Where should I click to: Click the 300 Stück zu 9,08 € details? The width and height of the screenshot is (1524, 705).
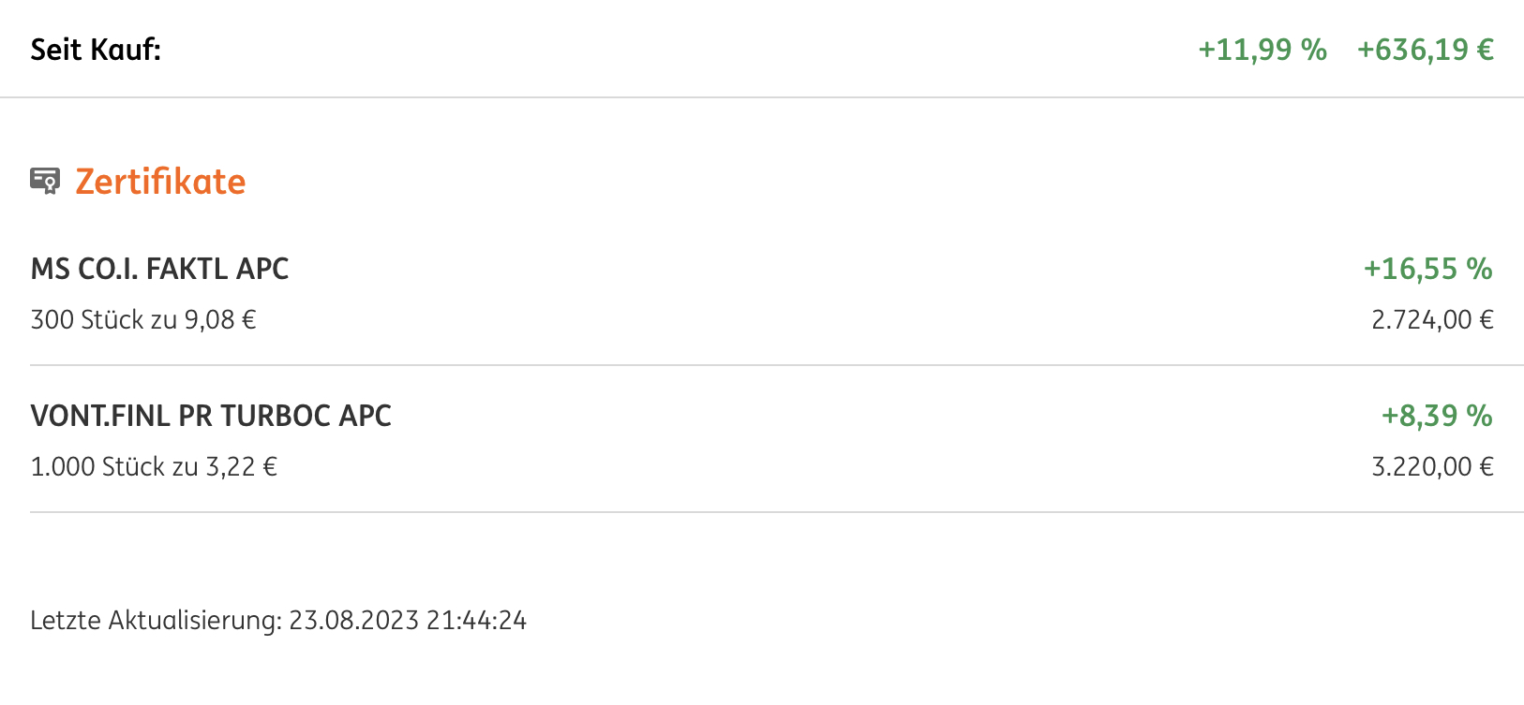[143, 320]
